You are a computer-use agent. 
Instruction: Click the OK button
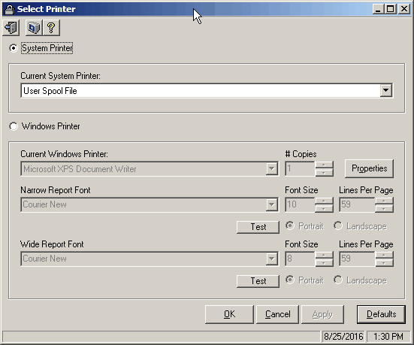(229, 314)
